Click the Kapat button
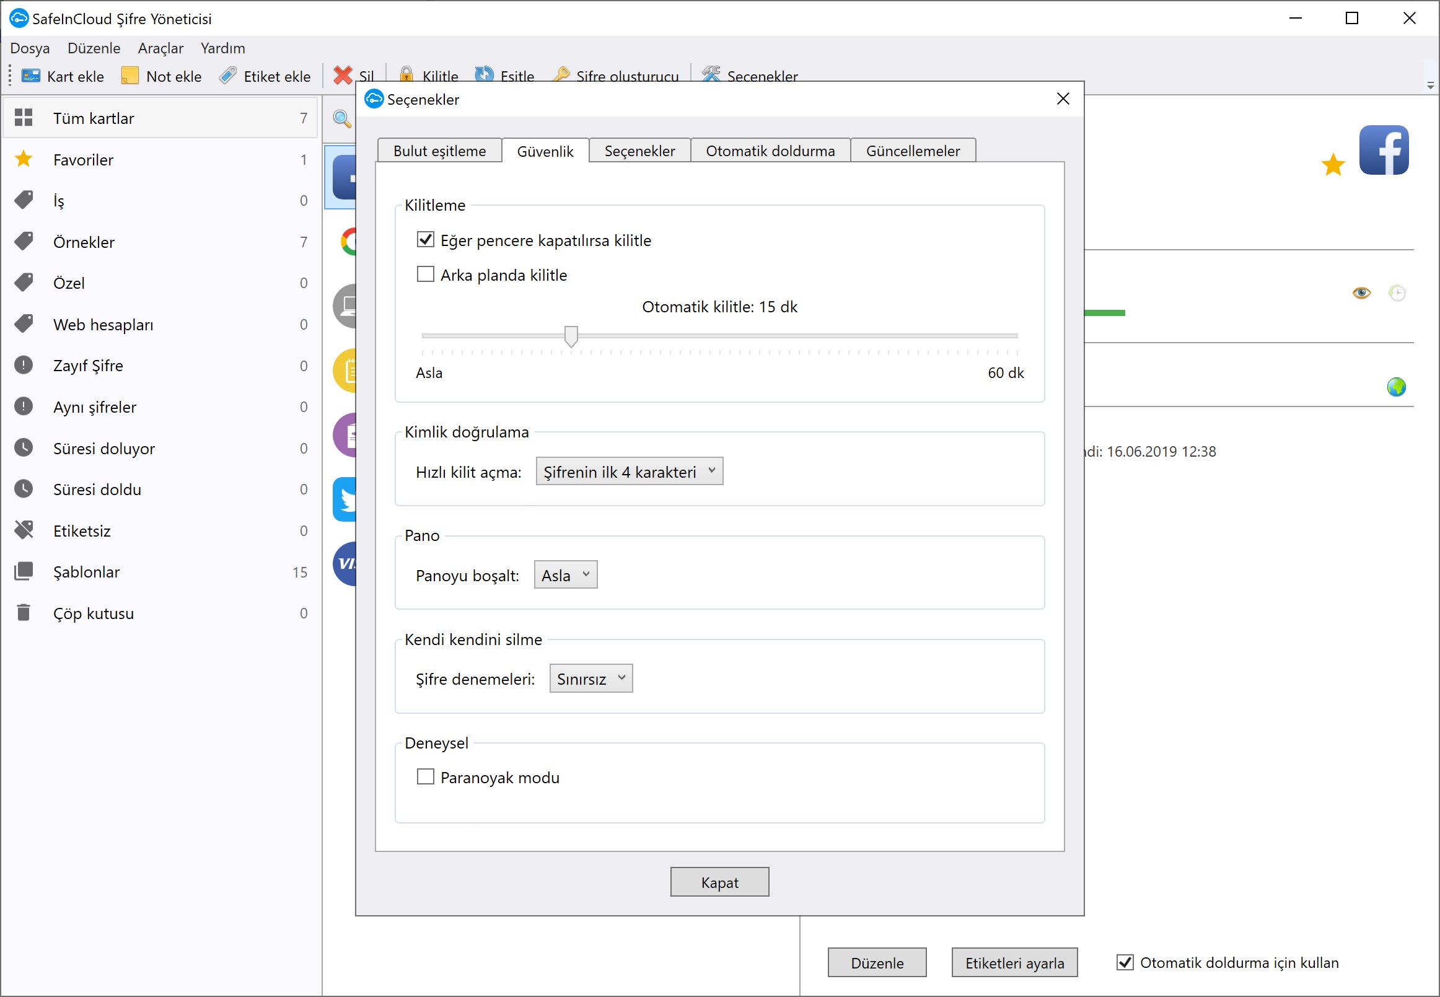The width and height of the screenshot is (1440, 997). 719,882
